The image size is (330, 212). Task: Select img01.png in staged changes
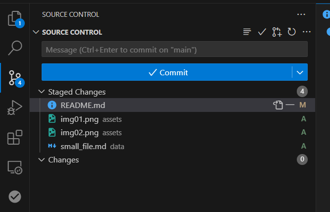coord(172,119)
